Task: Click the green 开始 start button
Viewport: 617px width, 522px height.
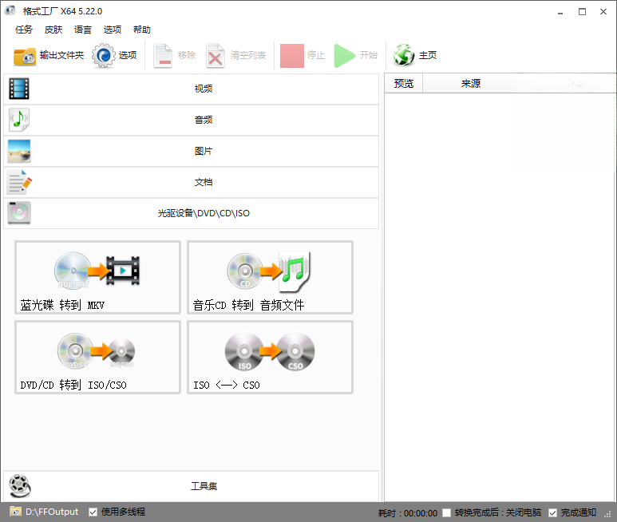Action: point(345,56)
